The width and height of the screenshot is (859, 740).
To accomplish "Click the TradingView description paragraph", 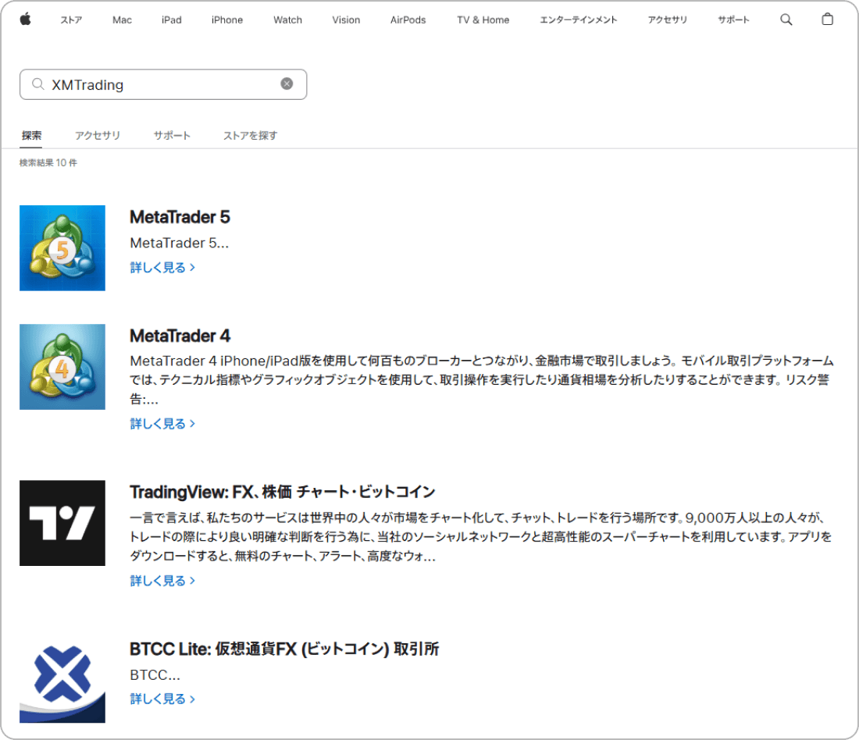I will tap(480, 537).
